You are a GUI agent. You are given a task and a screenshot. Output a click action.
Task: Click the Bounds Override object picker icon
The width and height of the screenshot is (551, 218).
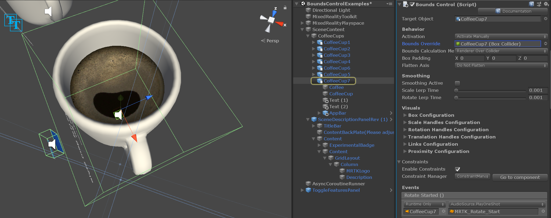coord(546,44)
